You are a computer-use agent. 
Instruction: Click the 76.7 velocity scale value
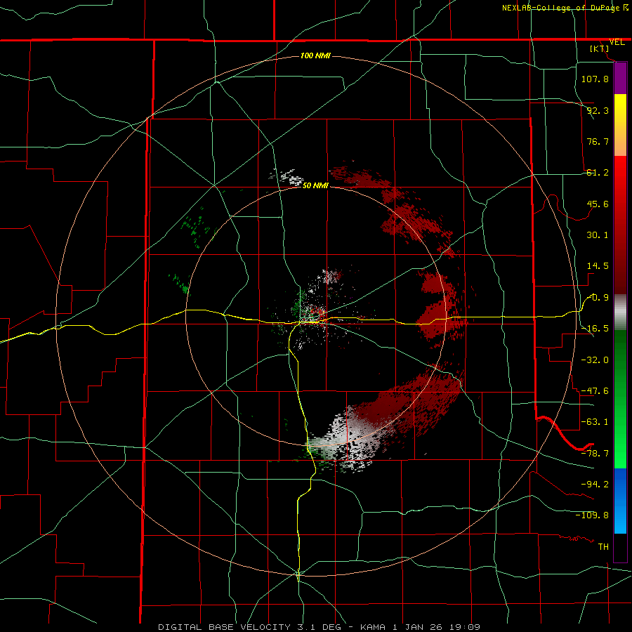coord(598,141)
